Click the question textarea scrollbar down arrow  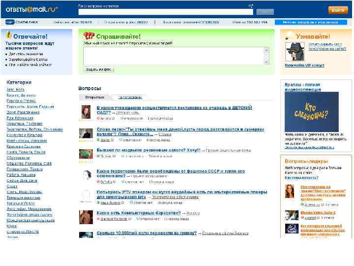pos(266,62)
